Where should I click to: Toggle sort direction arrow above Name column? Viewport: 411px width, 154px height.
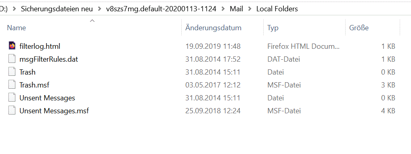click(x=92, y=21)
